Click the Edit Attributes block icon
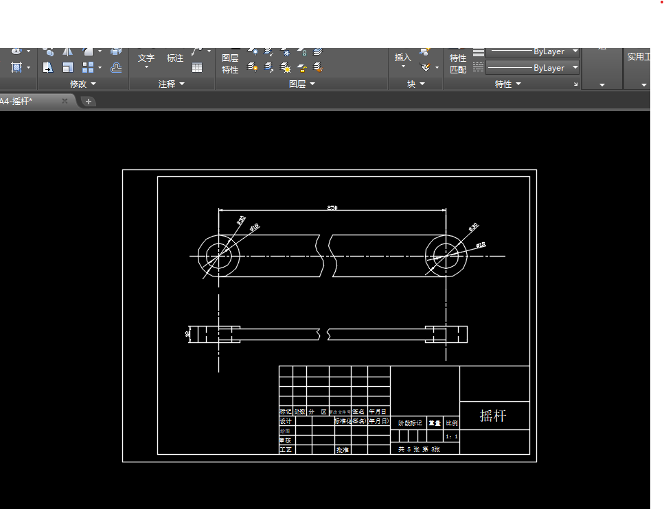This screenshot has height=509, width=664. (425, 67)
